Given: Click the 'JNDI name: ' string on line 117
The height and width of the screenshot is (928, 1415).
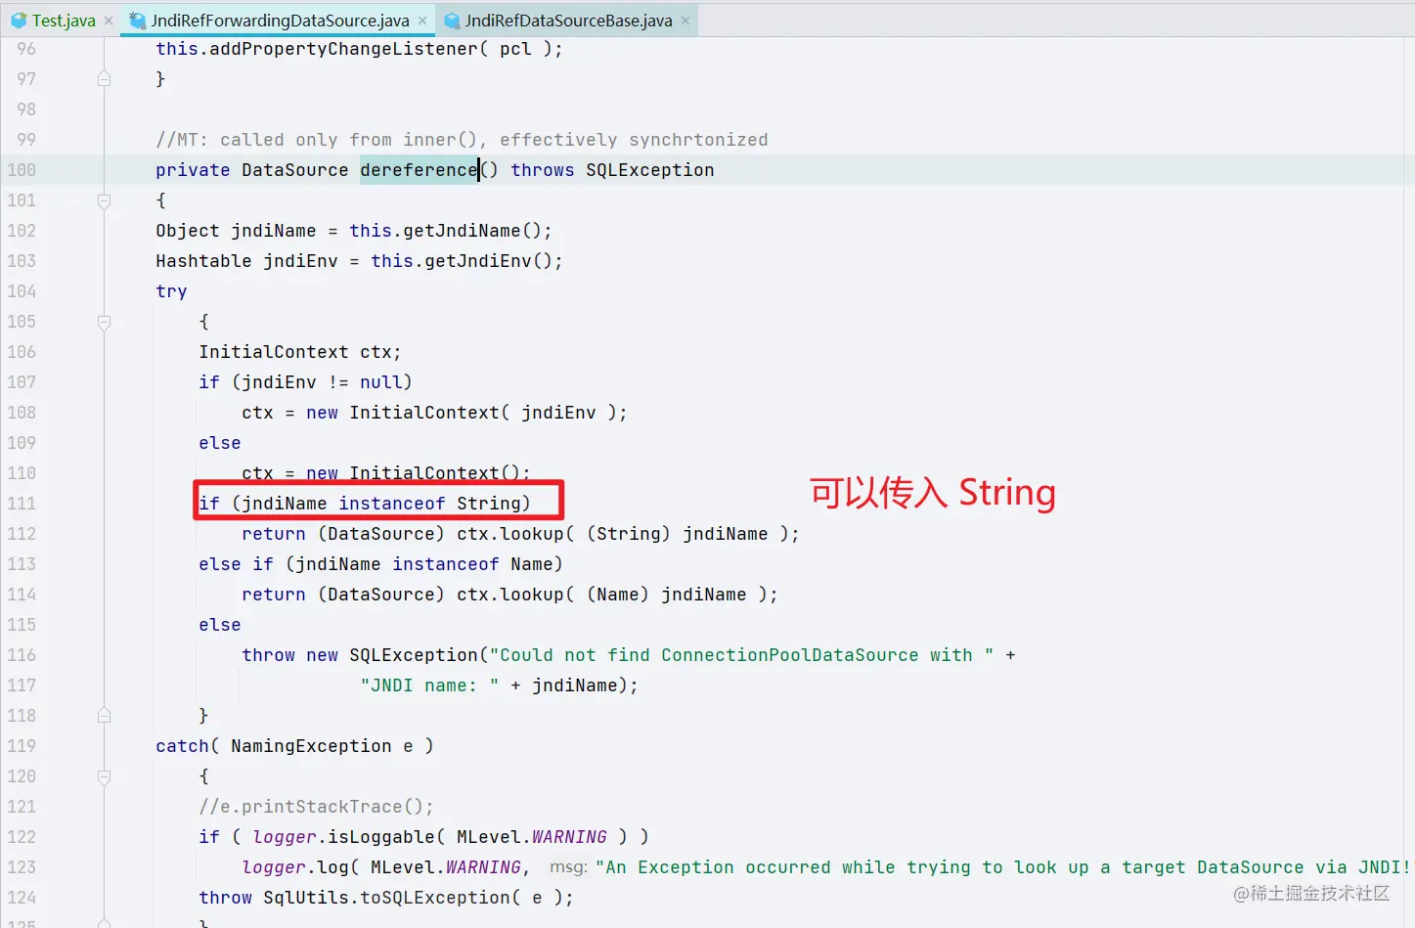Looking at the screenshot, I should pos(429,685).
